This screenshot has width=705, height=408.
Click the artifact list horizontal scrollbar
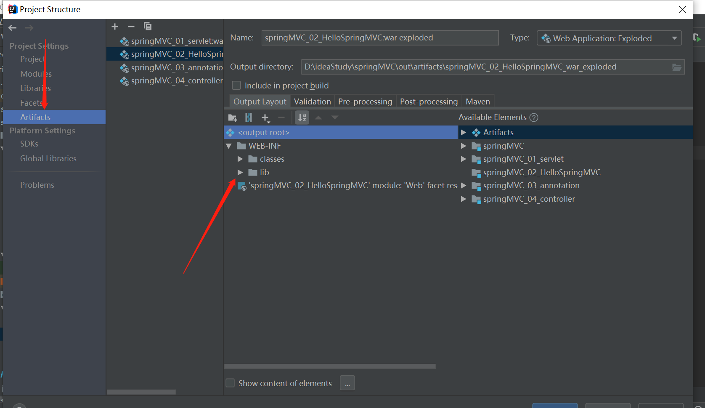tap(141, 392)
